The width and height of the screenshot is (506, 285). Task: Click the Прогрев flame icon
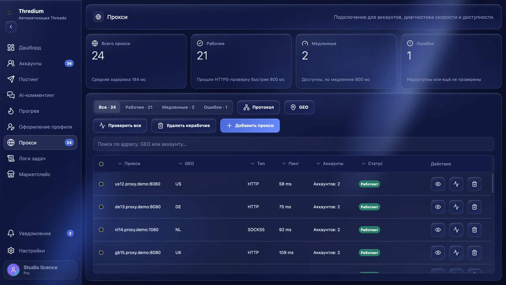click(11, 111)
